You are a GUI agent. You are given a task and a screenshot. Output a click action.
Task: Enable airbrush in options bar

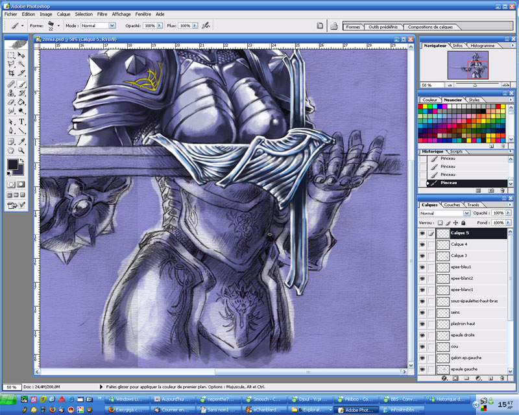tap(206, 25)
